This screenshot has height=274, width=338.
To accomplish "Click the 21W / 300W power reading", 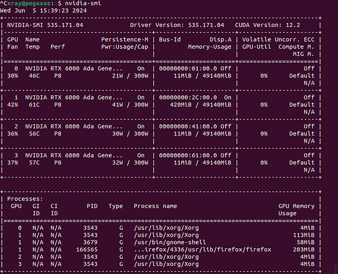I will [130, 76].
